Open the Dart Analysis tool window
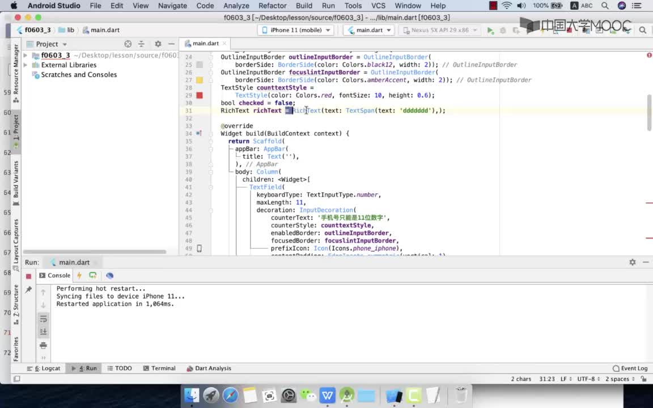The width and height of the screenshot is (653, 408). tap(209, 368)
